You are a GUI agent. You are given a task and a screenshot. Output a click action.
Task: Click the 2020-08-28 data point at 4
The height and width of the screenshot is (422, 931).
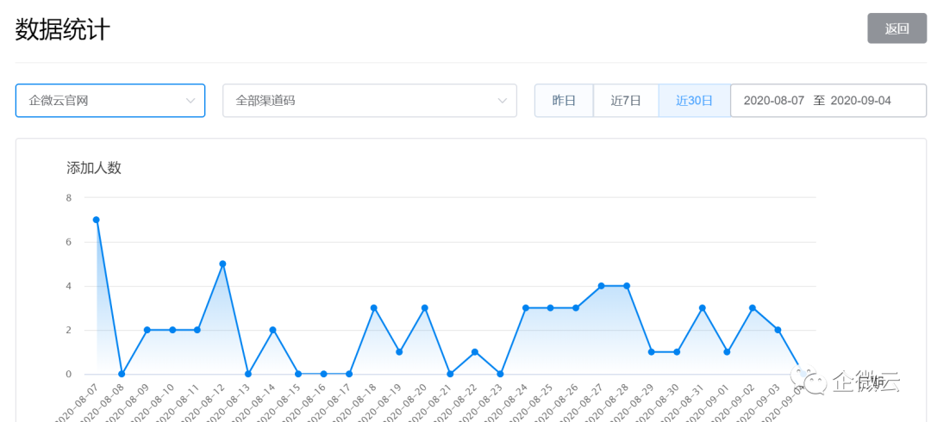627,285
